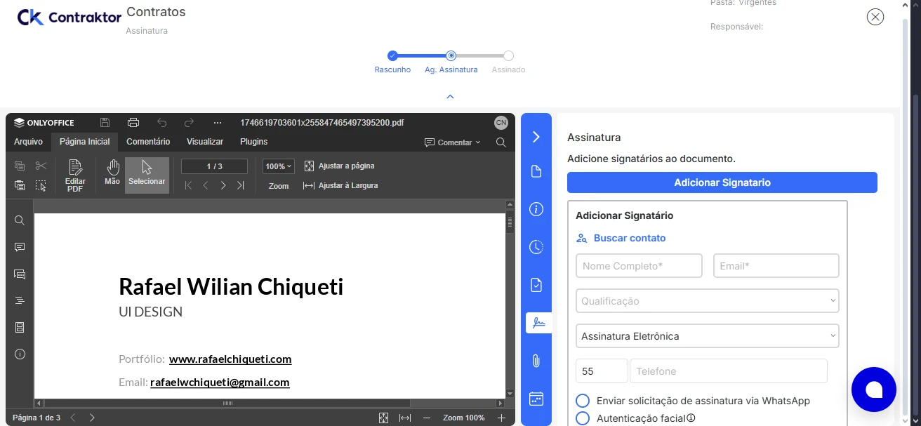Switch to the Comentário tab
This screenshot has width=921, height=426.
pos(148,142)
